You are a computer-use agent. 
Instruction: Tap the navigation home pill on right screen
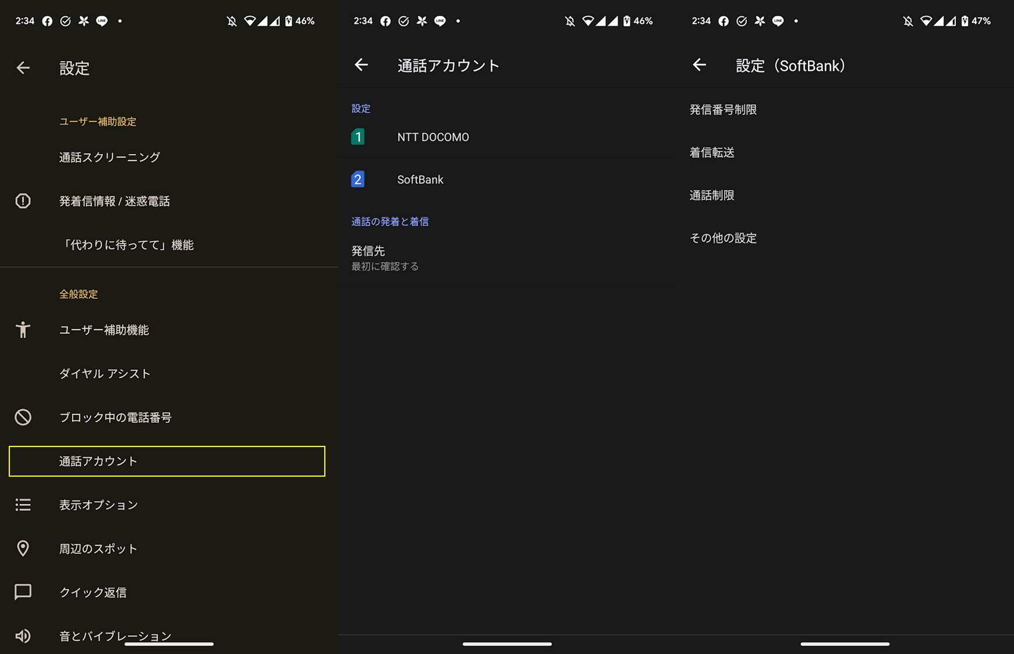click(845, 644)
